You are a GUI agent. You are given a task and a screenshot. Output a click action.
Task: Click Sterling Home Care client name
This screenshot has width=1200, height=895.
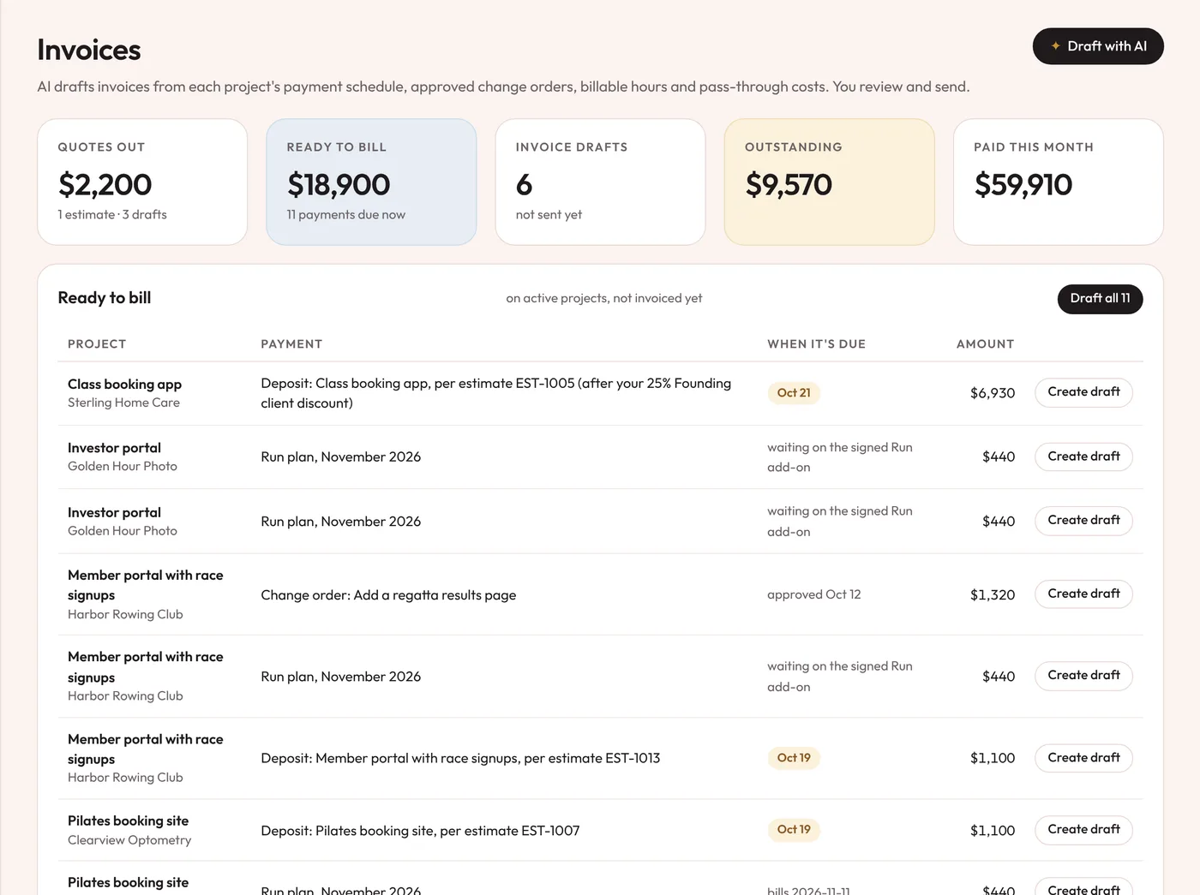[123, 403]
